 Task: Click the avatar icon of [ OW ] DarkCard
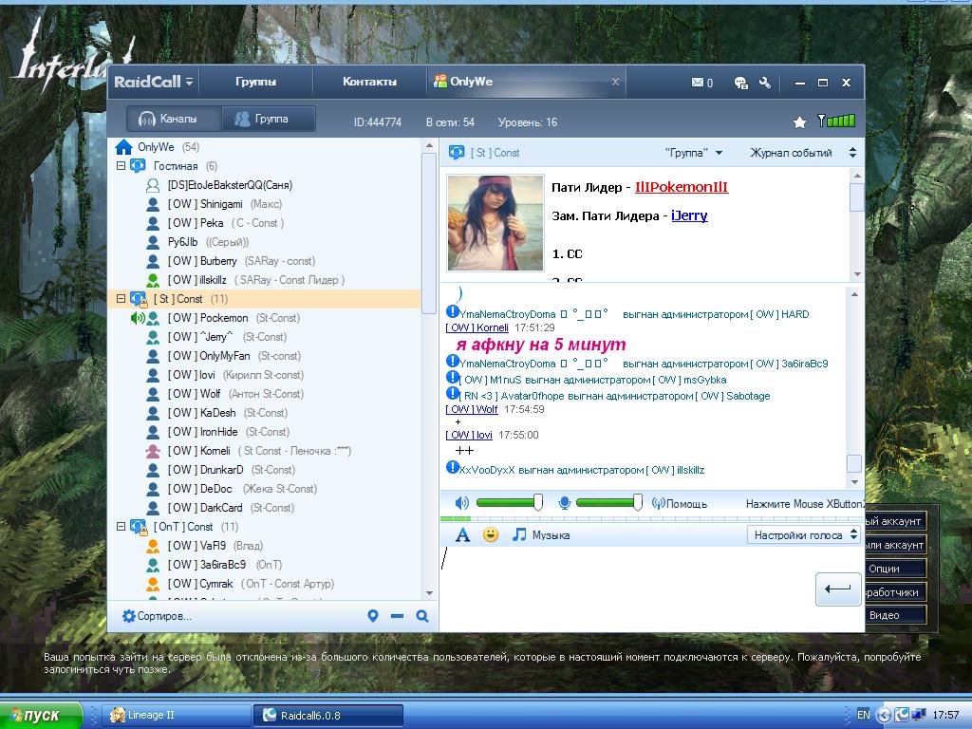pyautogui.click(x=153, y=508)
